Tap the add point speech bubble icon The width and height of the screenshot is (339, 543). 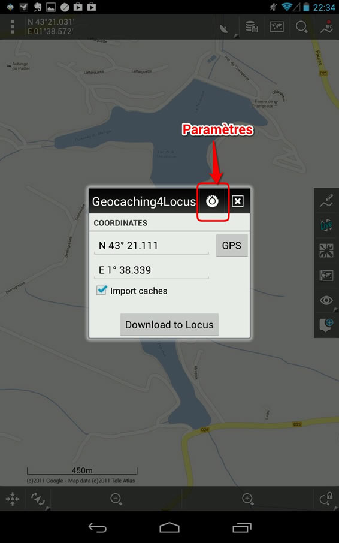(326, 325)
